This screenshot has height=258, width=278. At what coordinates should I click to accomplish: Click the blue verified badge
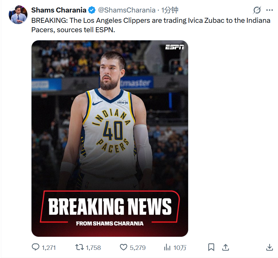(x=92, y=10)
